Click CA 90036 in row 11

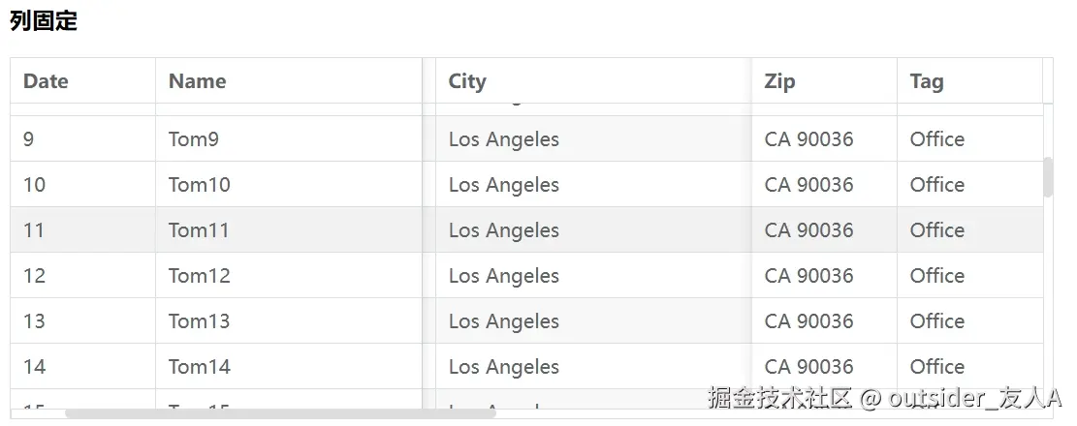(x=808, y=229)
